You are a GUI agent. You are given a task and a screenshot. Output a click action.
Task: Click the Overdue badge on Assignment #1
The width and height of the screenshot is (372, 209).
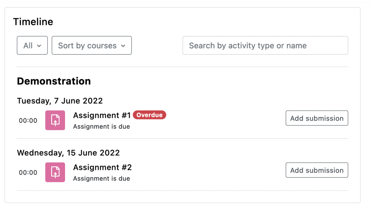150,115
